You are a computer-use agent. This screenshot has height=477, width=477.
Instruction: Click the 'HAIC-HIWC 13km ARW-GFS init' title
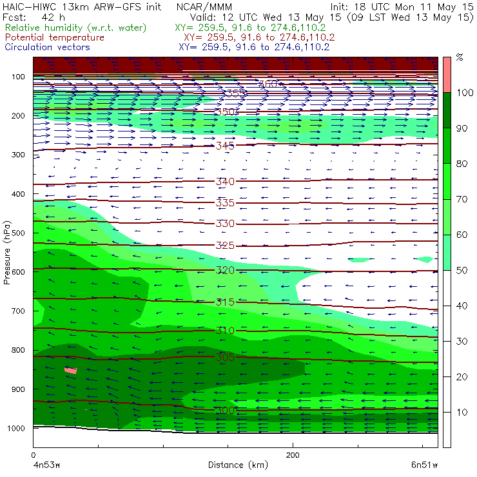coord(82,7)
